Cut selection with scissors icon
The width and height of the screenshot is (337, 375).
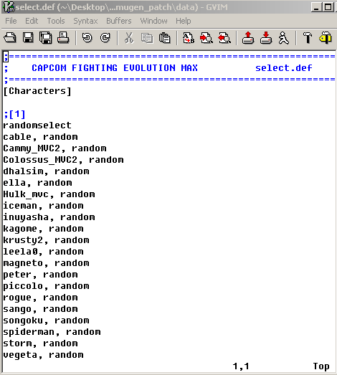coord(129,38)
